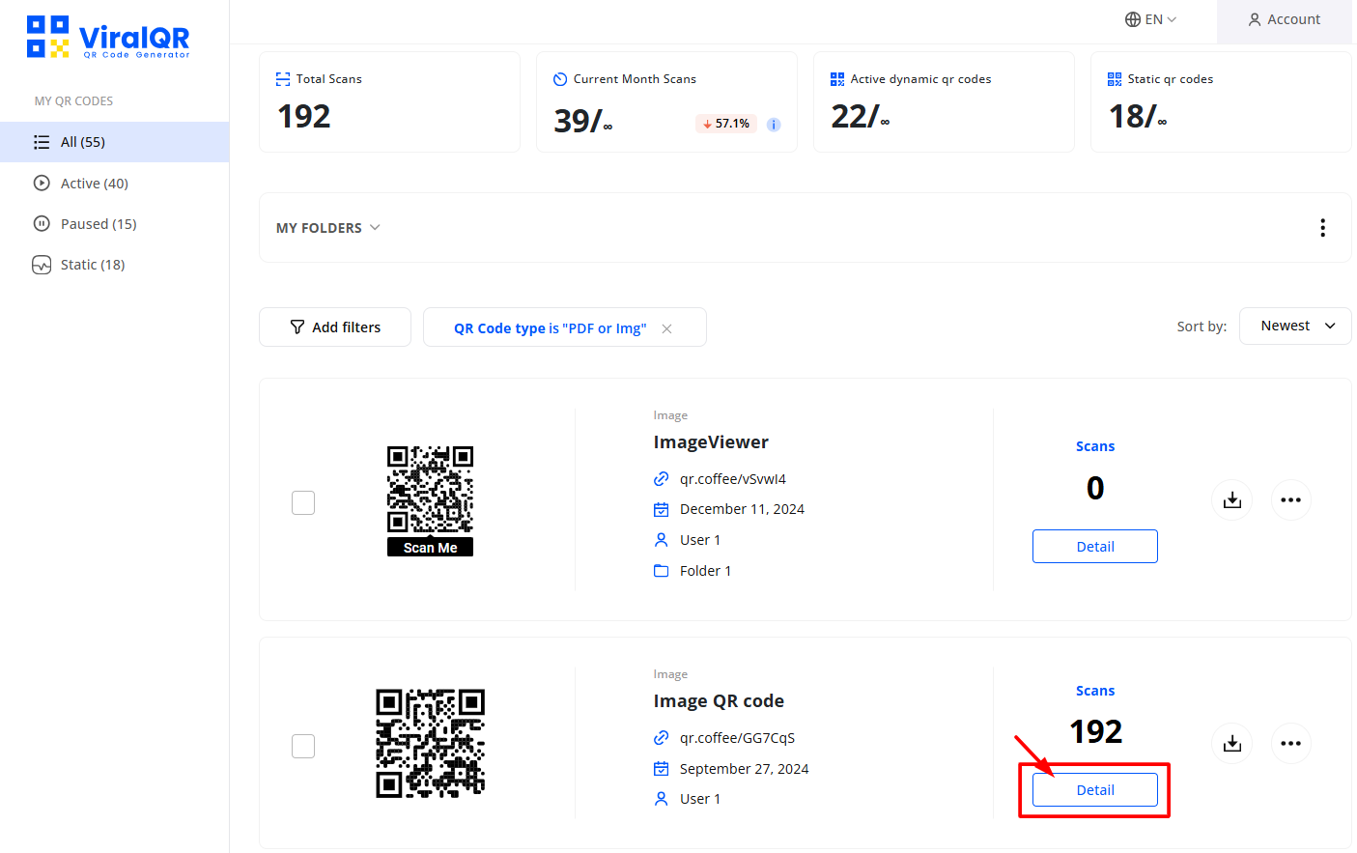Click the Total Scans scan icon

tap(283, 79)
